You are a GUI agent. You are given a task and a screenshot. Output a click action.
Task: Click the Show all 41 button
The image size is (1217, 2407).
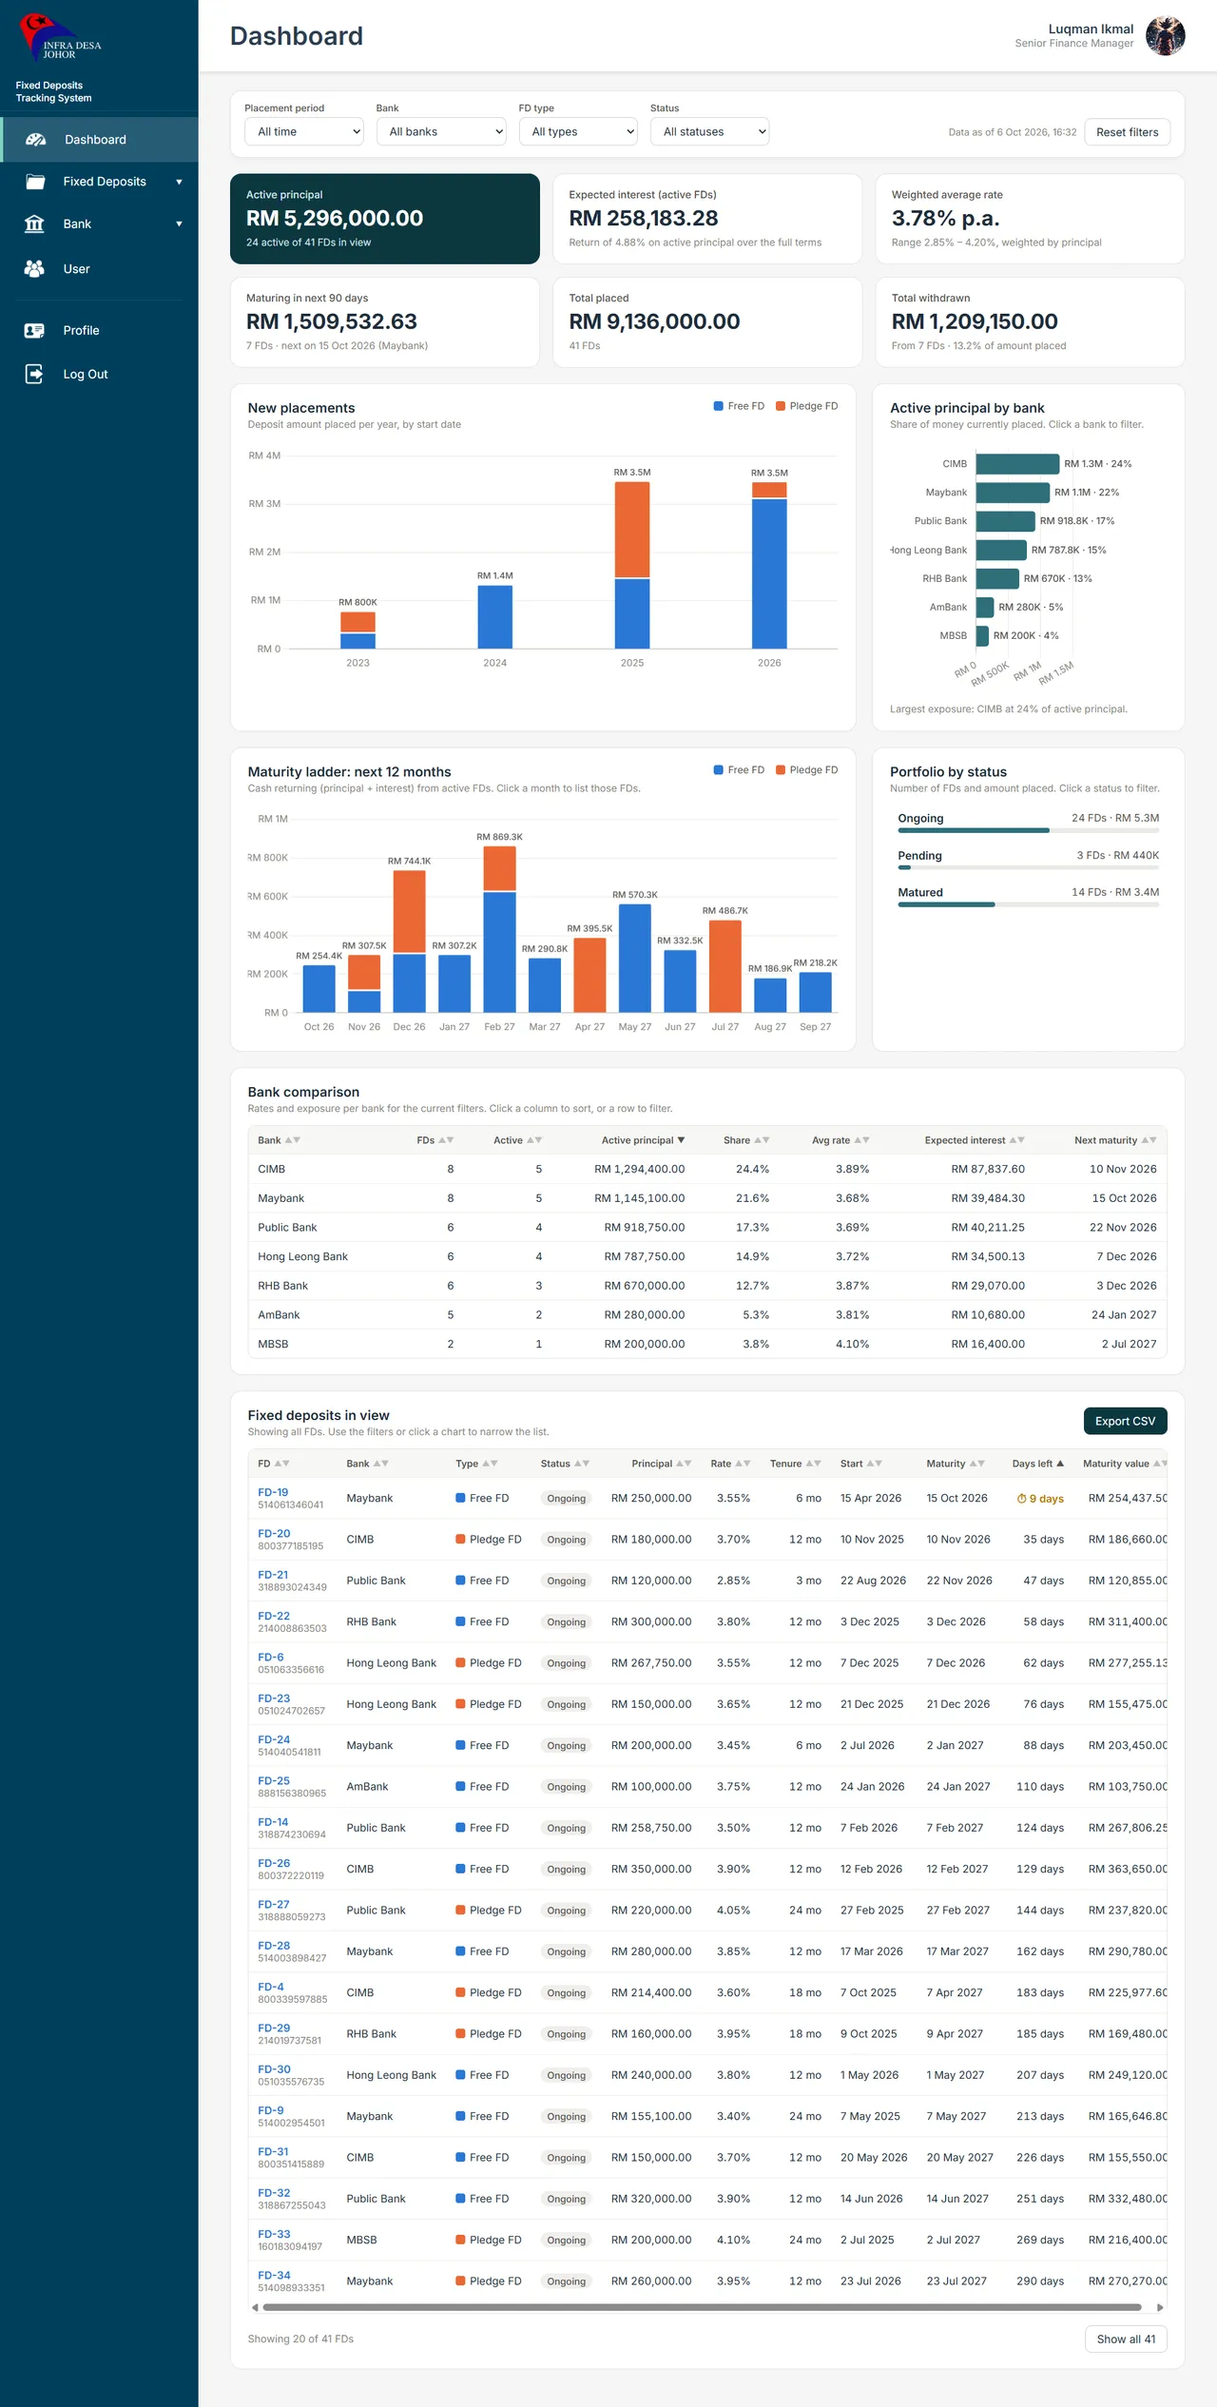pyautogui.click(x=1126, y=2339)
